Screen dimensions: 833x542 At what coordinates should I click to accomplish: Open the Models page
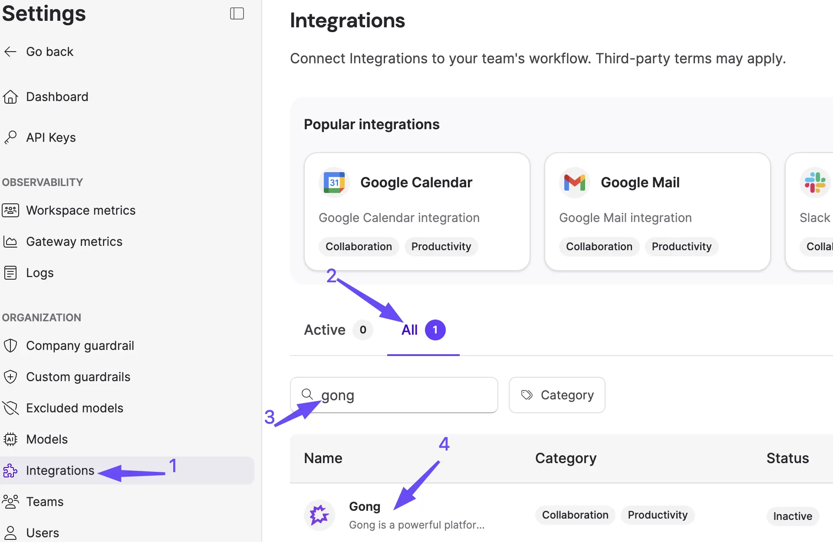[47, 439]
